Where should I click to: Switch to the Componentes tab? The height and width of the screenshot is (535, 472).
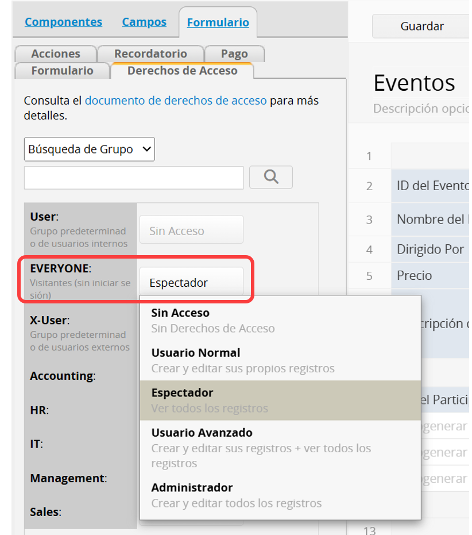(x=63, y=22)
